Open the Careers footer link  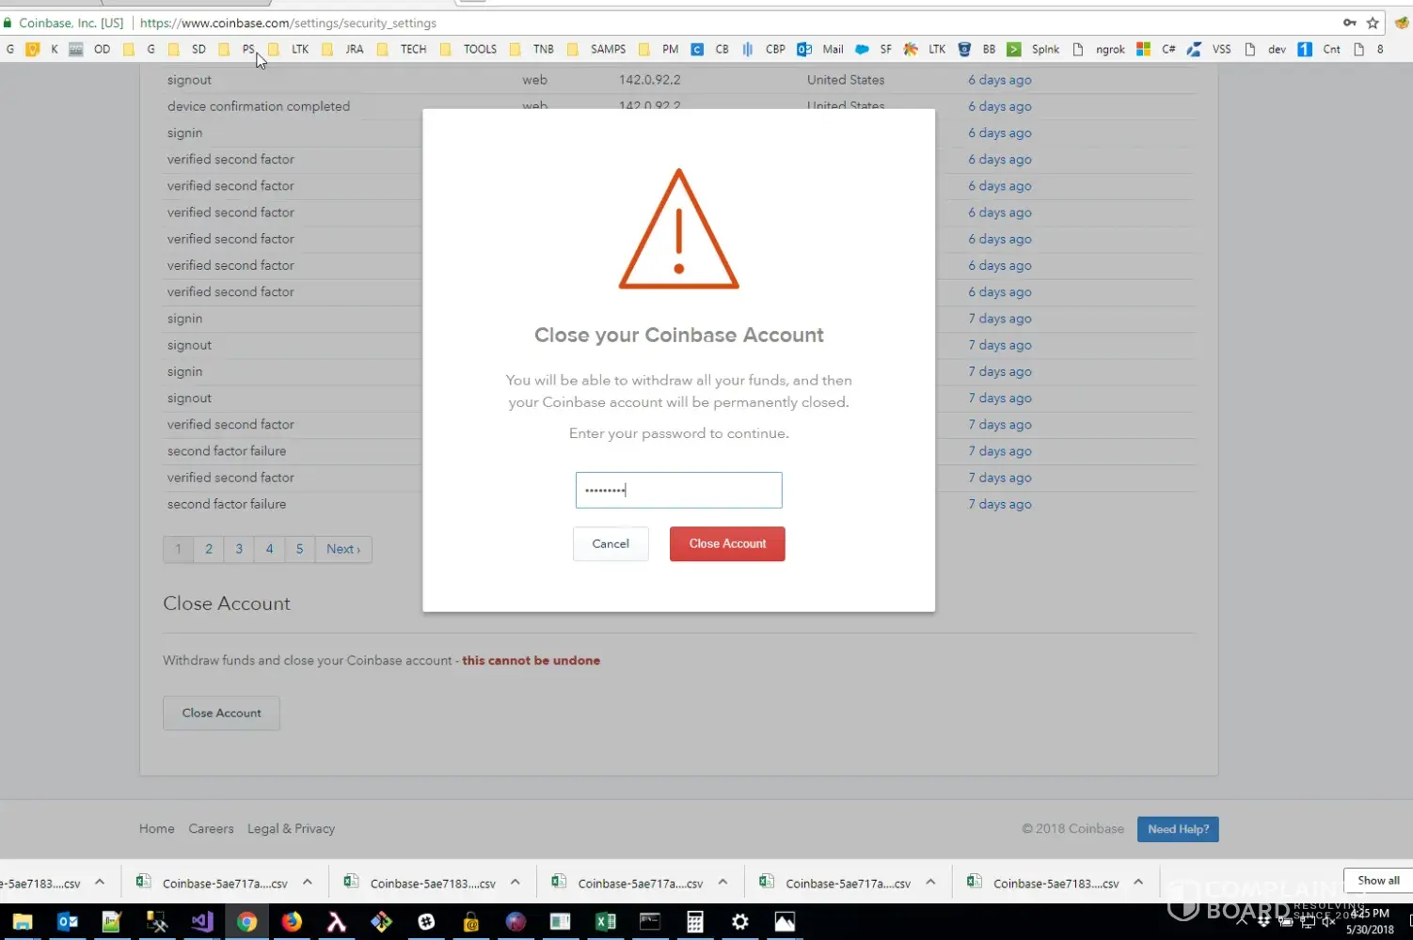[211, 828]
